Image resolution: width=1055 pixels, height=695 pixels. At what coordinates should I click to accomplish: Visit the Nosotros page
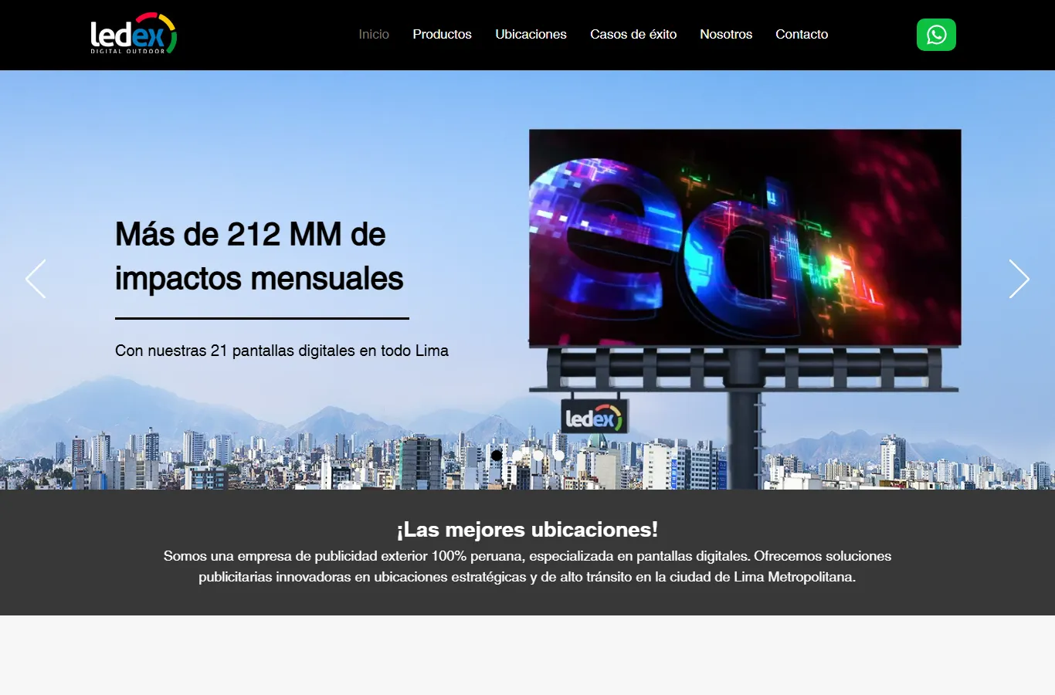click(x=726, y=35)
